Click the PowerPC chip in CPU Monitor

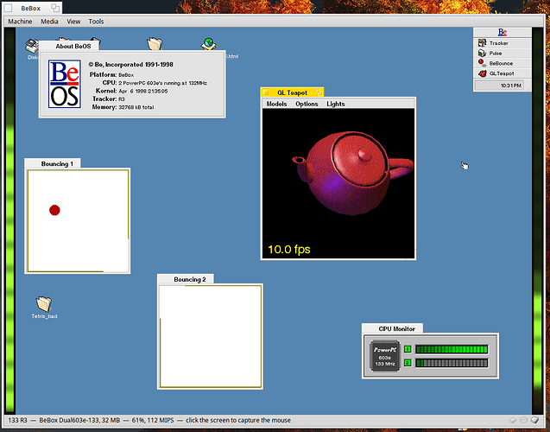(x=385, y=356)
